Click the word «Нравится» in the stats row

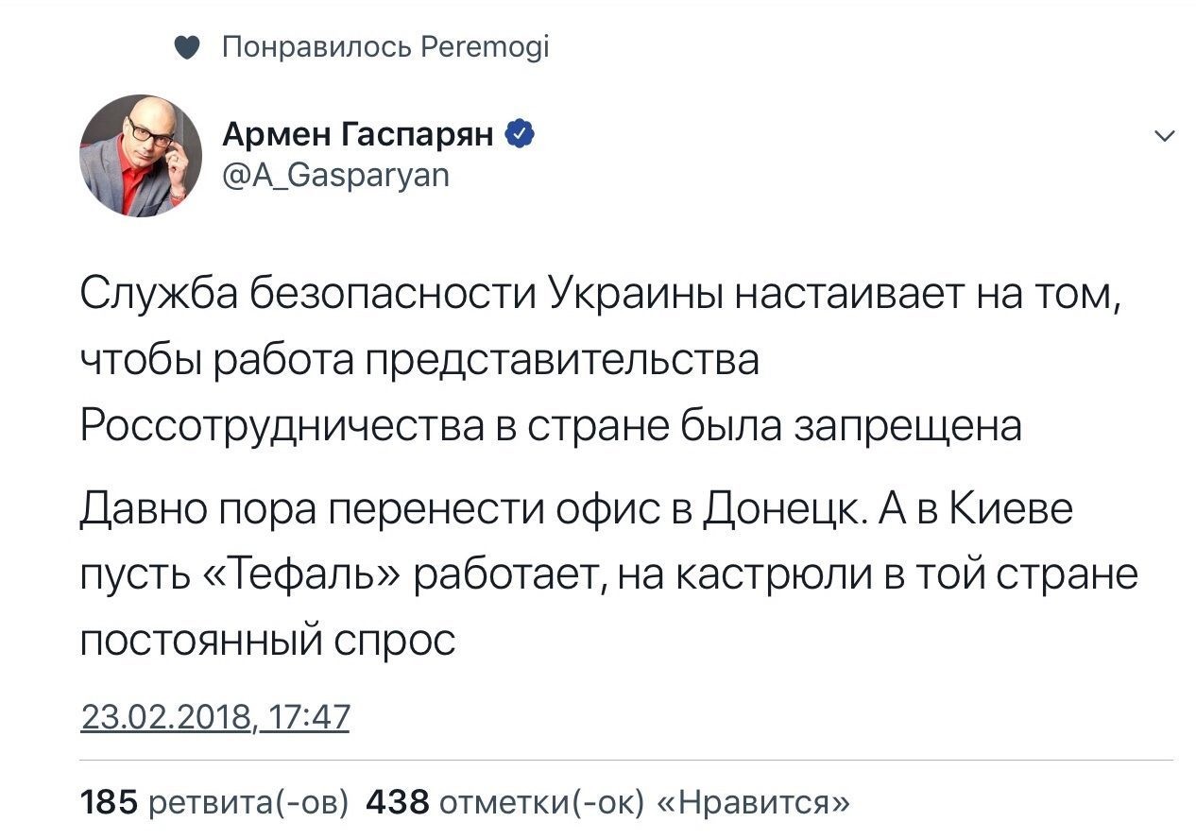(x=752, y=803)
